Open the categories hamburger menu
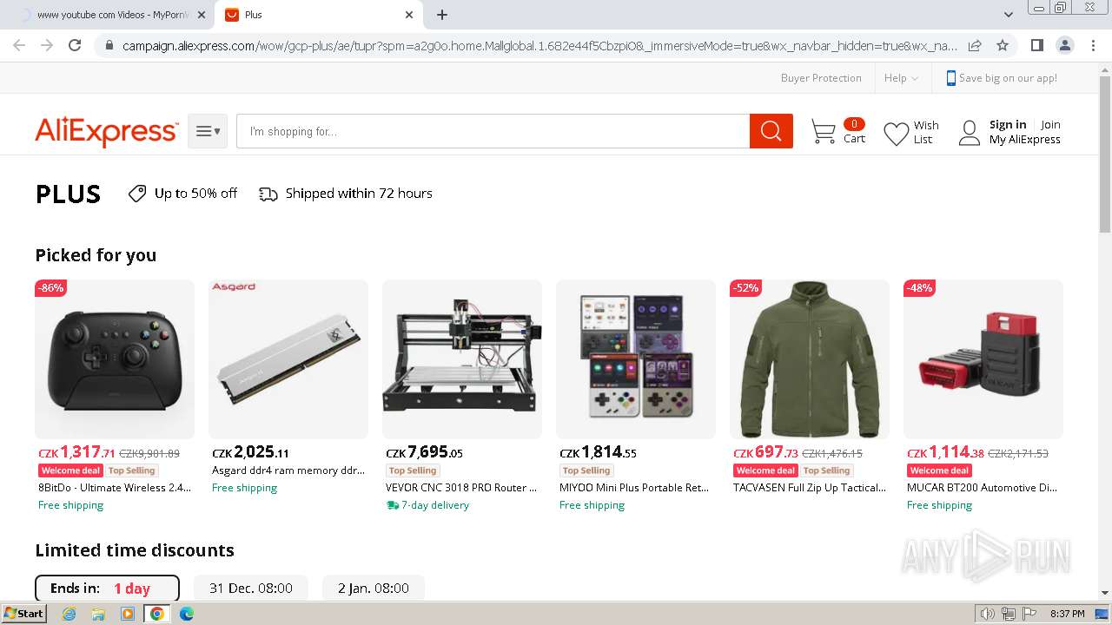Screen dimensions: 1112x625 [x=208, y=131]
